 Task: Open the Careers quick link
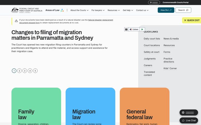pyautogui.click(x=148, y=65)
